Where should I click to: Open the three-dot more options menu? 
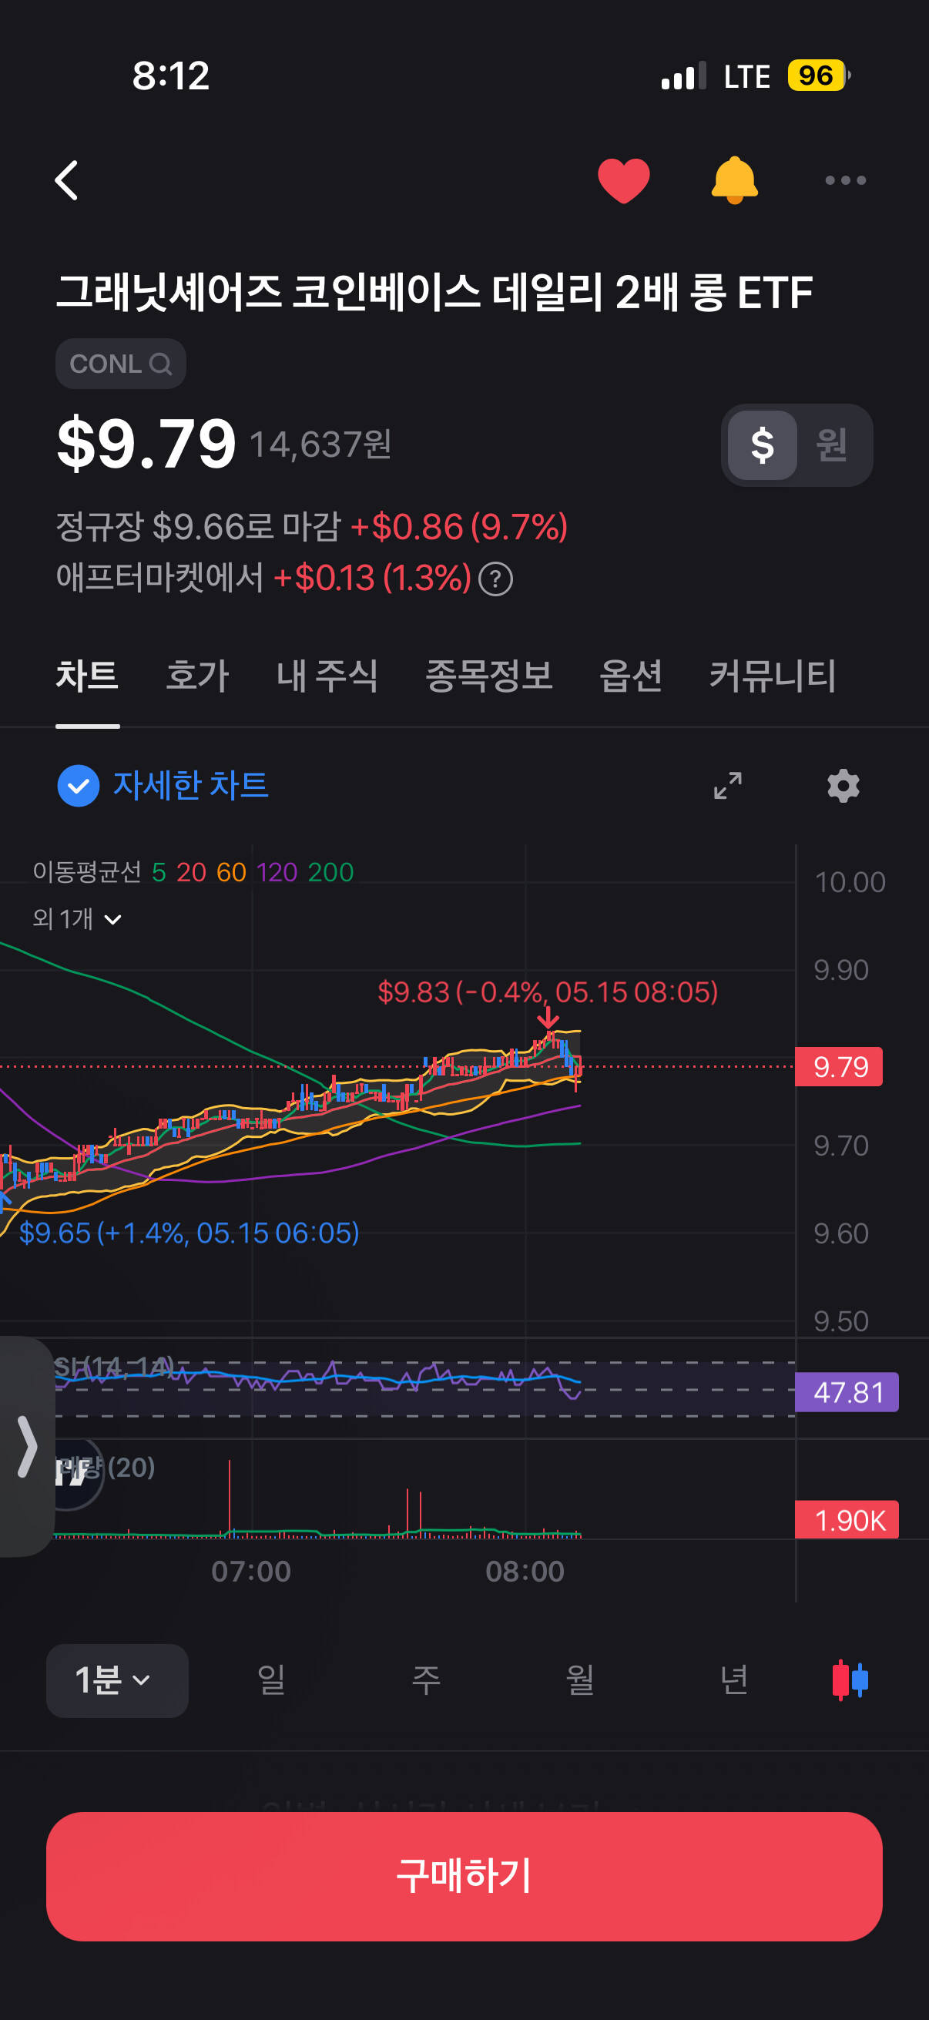click(x=845, y=180)
